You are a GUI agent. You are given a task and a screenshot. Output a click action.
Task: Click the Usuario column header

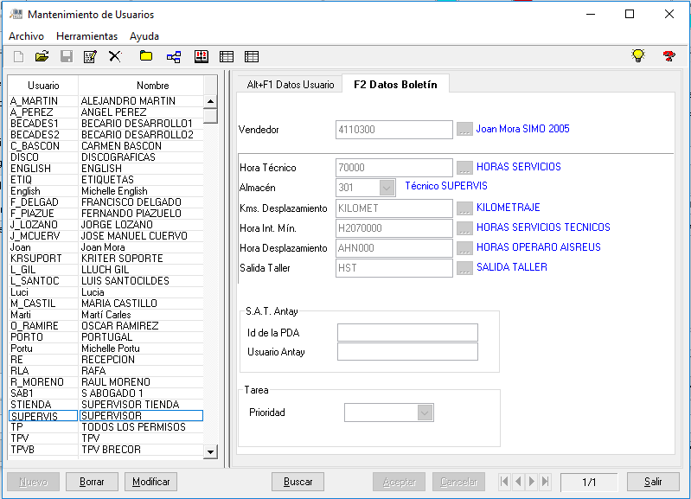click(43, 86)
